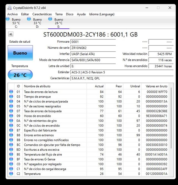Click status orb of Tasa de errores de lectura
Screen dimensions: 178x185
coord(11,92)
